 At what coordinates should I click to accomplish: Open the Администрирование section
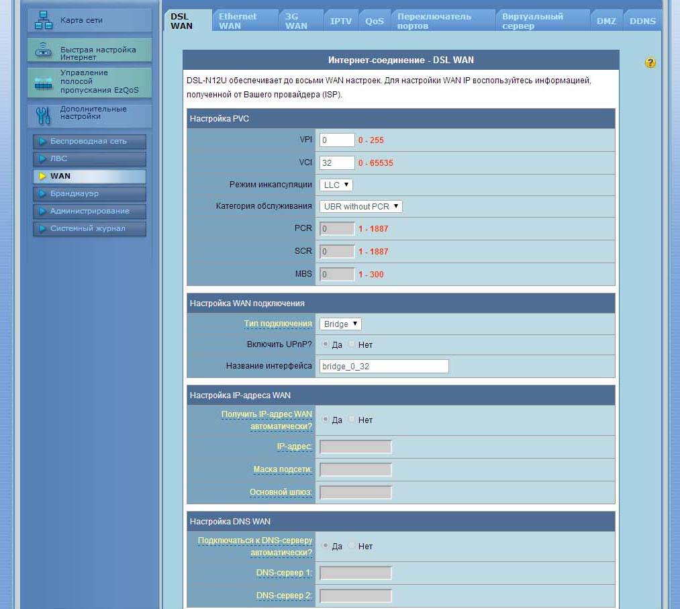pyautogui.click(x=89, y=212)
